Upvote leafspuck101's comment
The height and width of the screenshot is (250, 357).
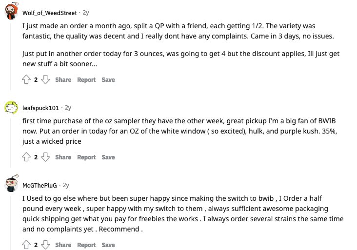point(26,157)
